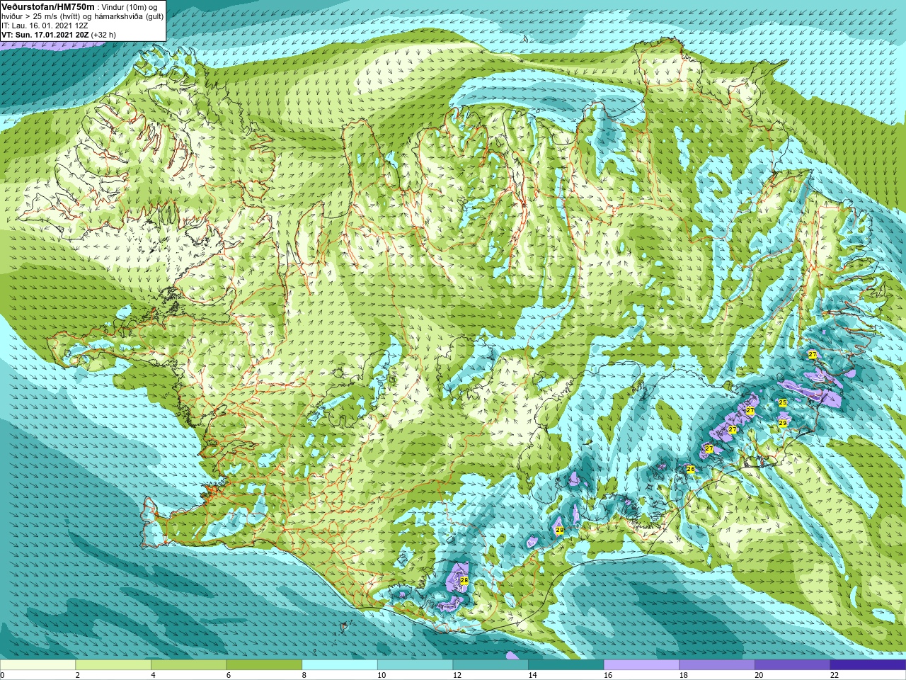906x680 pixels.
Task: Click the legend scale number 20
Action: click(759, 675)
